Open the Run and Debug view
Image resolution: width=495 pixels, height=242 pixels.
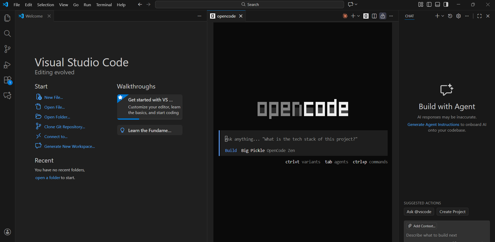7,64
